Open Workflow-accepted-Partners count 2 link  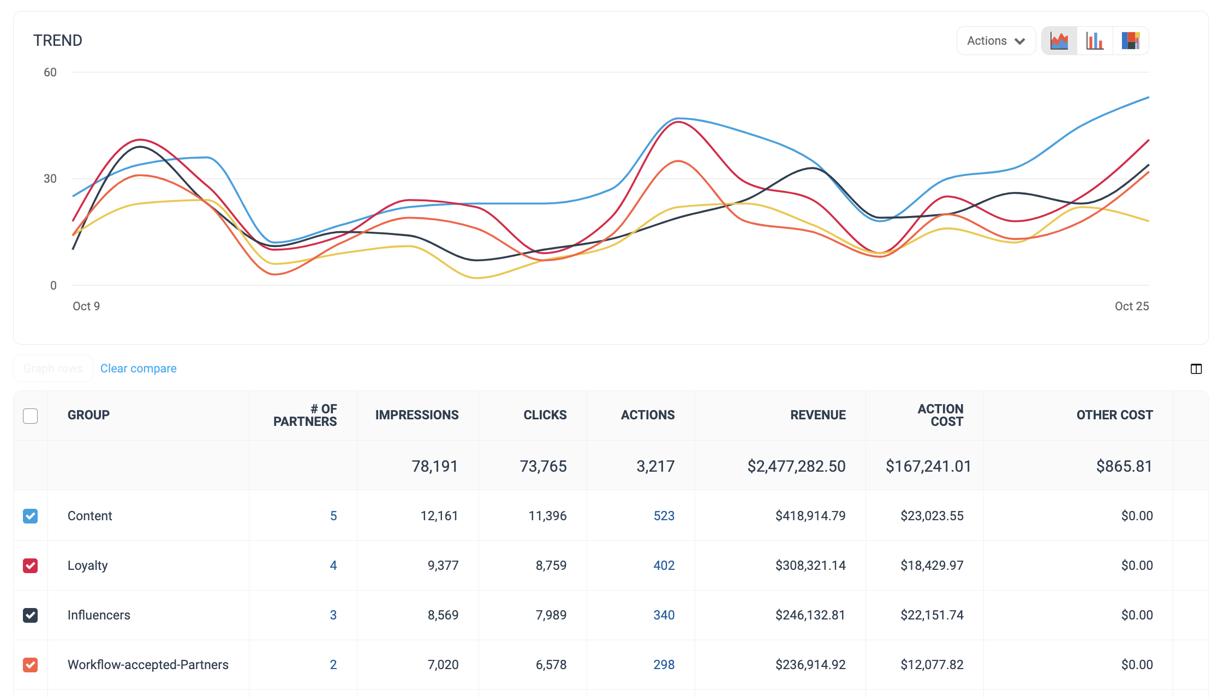point(333,665)
